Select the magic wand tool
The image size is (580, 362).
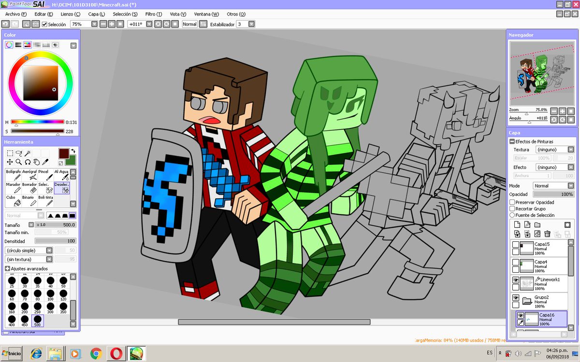pos(28,153)
